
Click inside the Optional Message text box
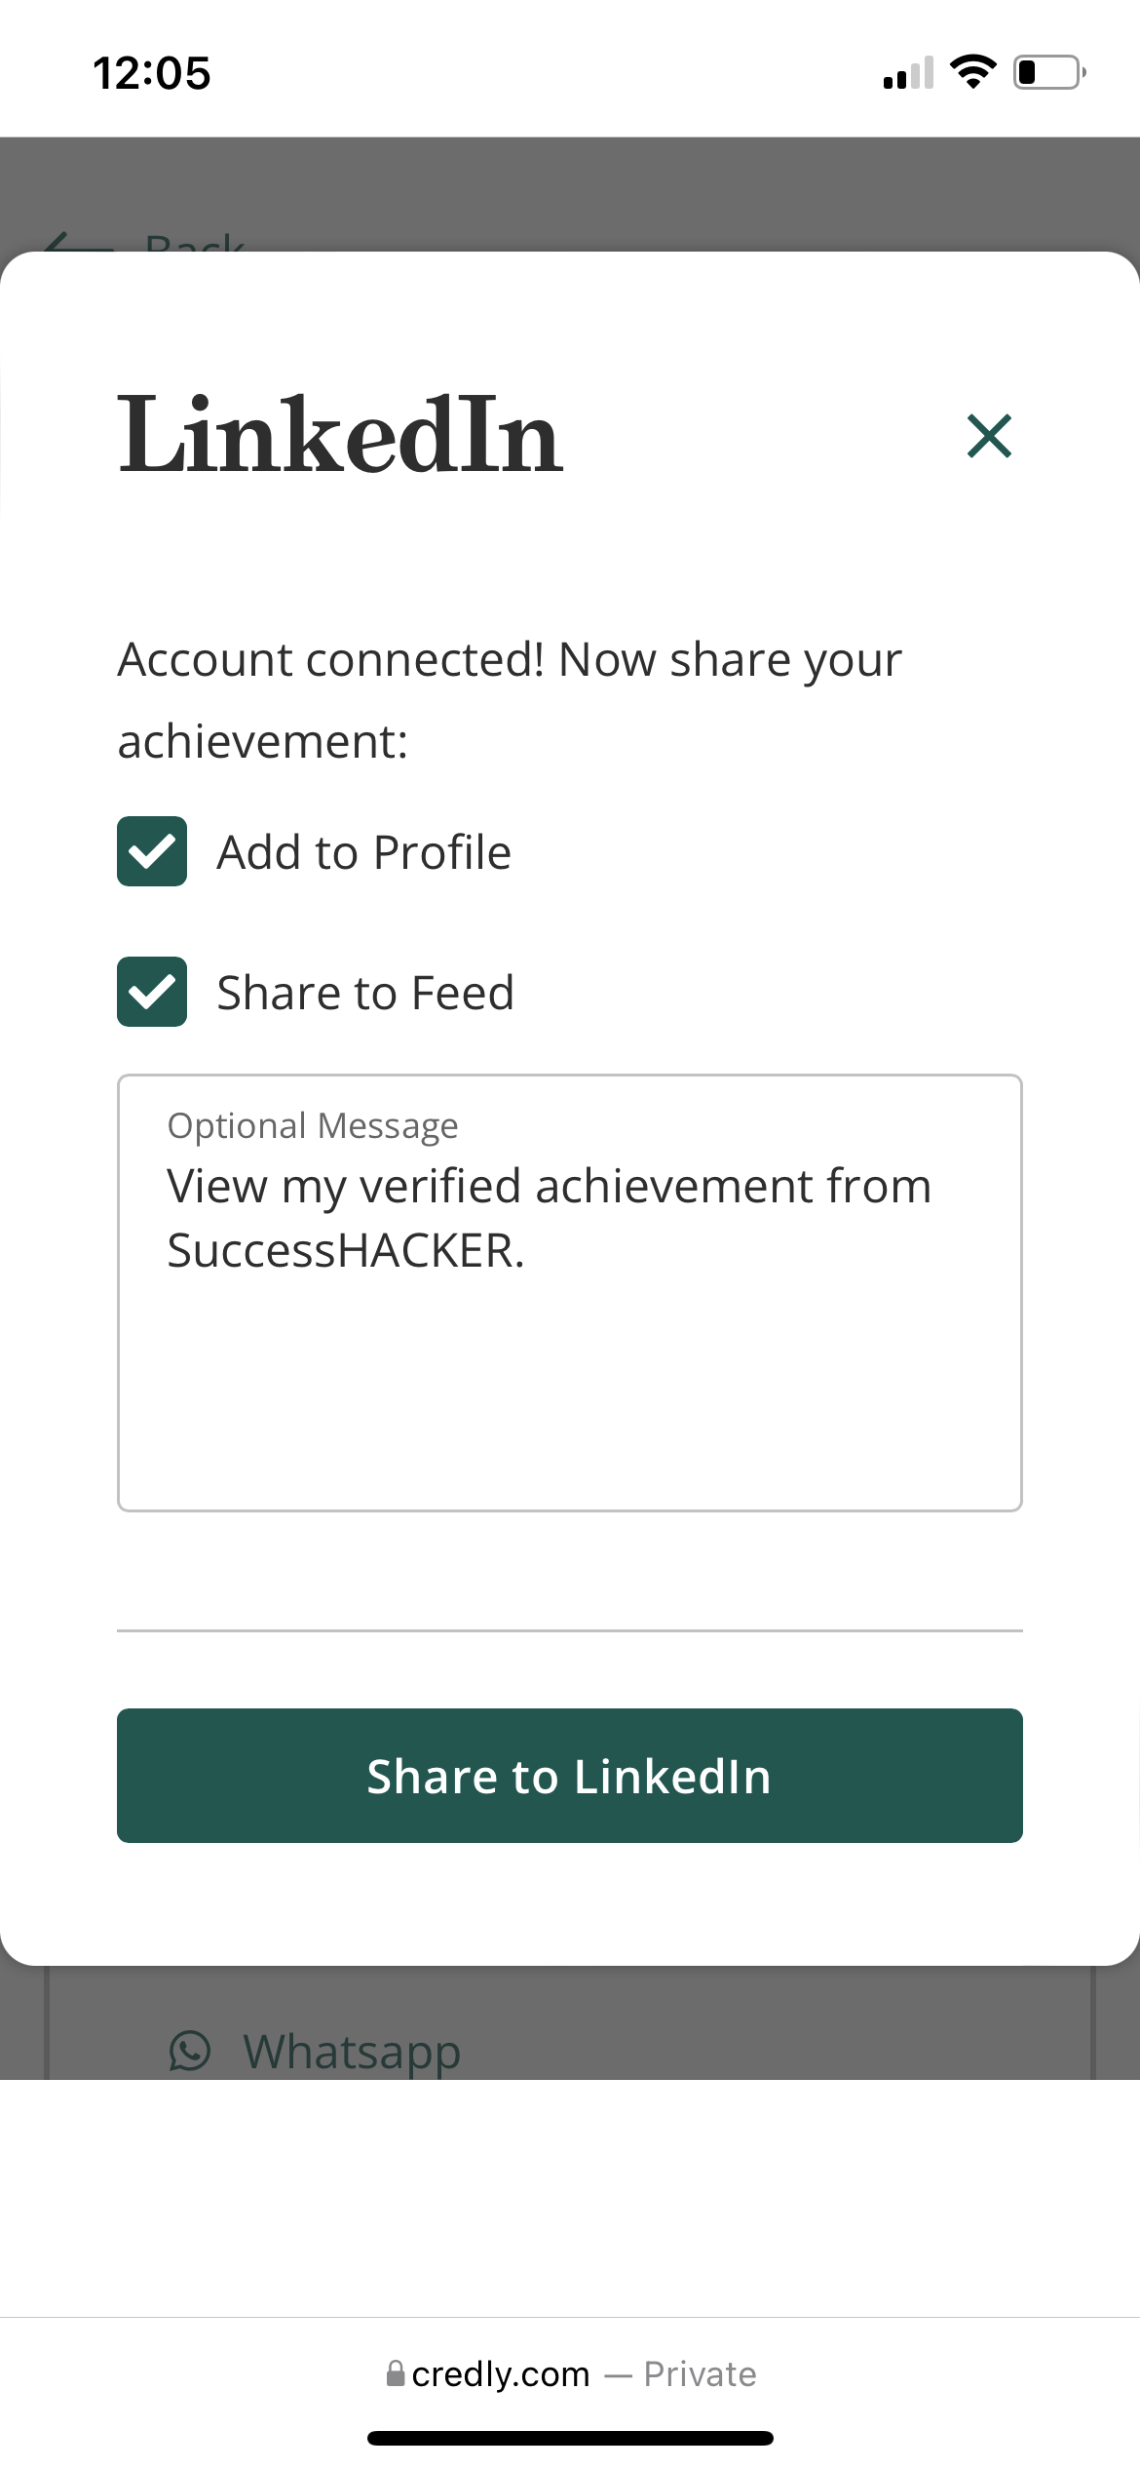click(570, 1293)
